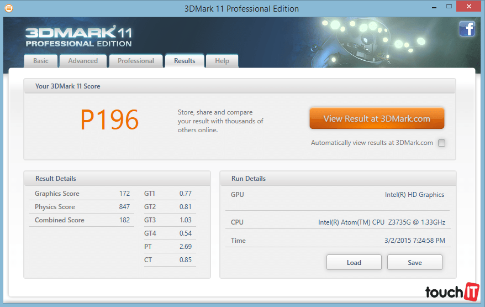The height and width of the screenshot is (307, 485).
Task: Click the app icon in the title bar
Action: click(x=8, y=8)
